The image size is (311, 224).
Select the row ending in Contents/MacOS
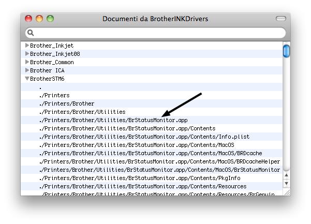pos(152,145)
